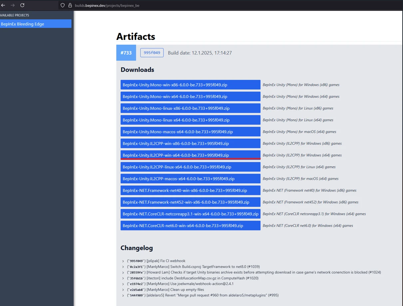Screen dimensions: 403x306
Task: Expand the 0c2a3f1 Switch Build.csproj entry
Action: coord(123,267)
